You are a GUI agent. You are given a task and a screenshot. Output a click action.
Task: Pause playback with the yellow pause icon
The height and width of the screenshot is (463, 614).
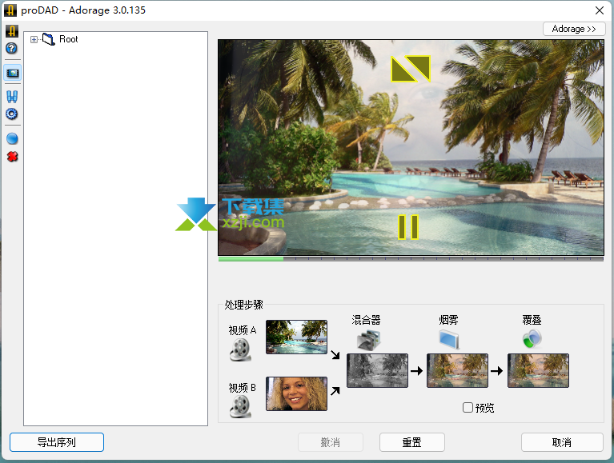tap(408, 227)
